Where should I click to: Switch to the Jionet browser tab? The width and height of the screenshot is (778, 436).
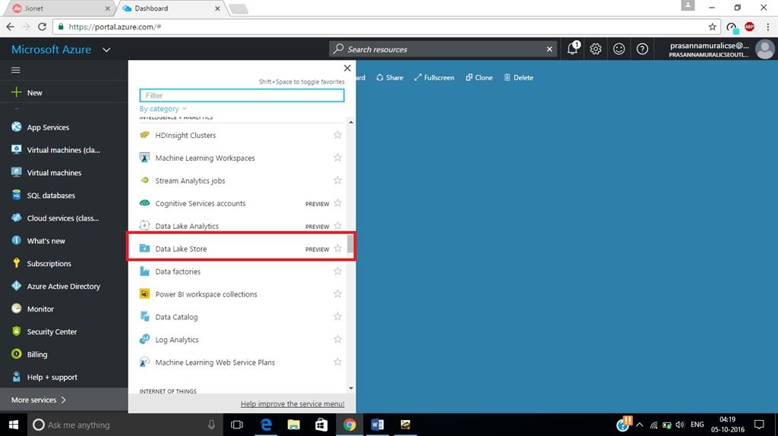point(61,8)
